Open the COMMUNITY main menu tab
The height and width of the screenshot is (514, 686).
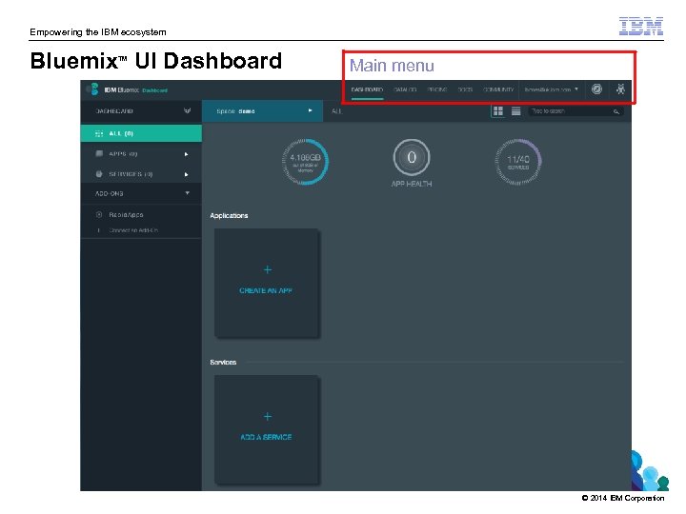pos(498,89)
